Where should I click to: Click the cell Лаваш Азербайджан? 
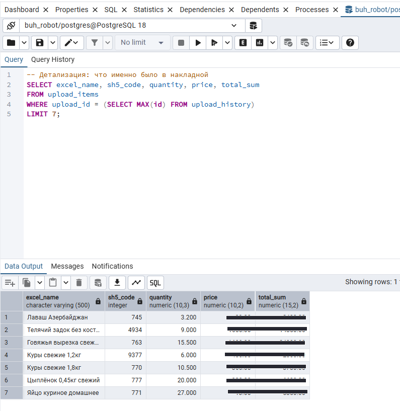point(64,317)
